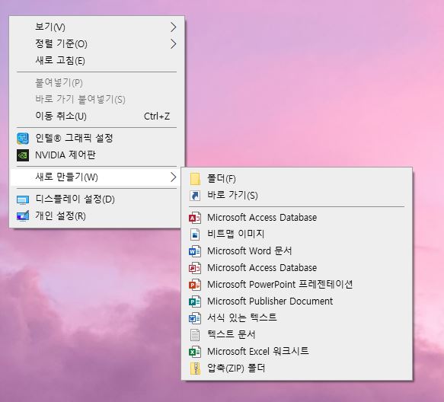Click the icon beside 서식 있는 텍스트
This screenshot has height=402, width=444.
pos(195,318)
